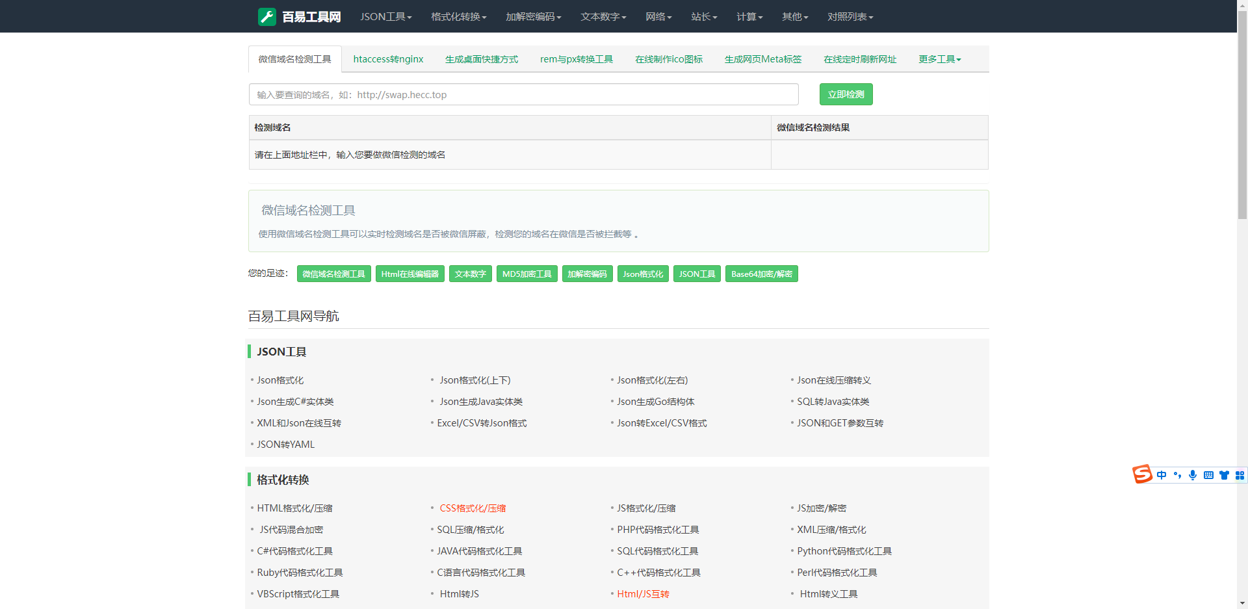Switch to the htaccess转nginx tab
Image resolution: width=1248 pixels, height=609 pixels.
(x=388, y=59)
